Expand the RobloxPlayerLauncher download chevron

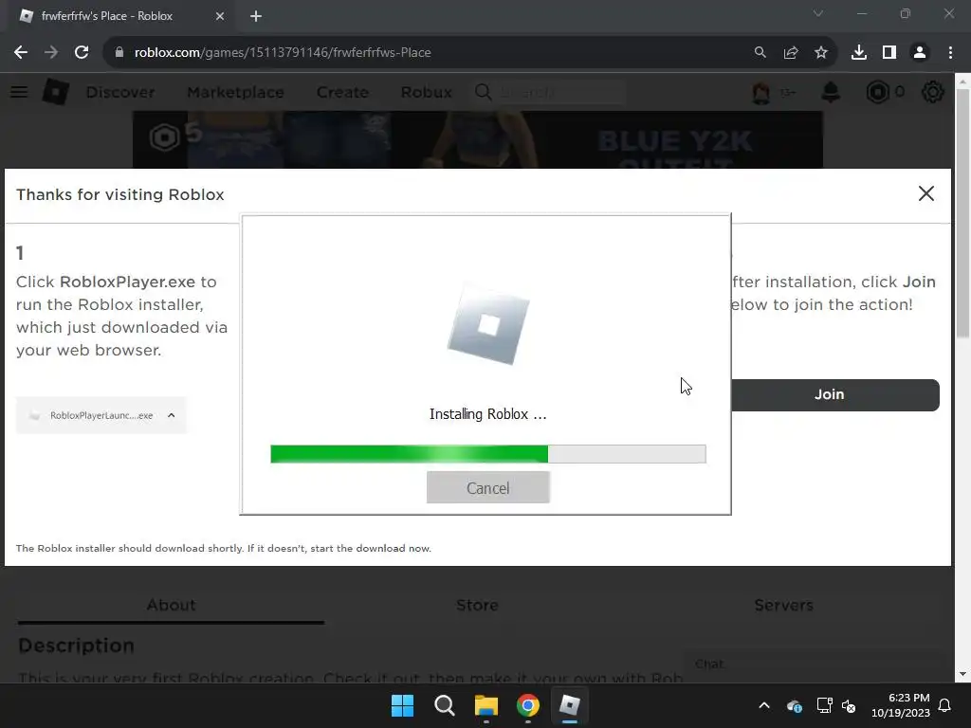(172, 415)
